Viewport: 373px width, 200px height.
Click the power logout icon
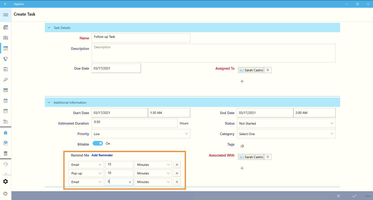pyautogui.click(x=5, y=194)
